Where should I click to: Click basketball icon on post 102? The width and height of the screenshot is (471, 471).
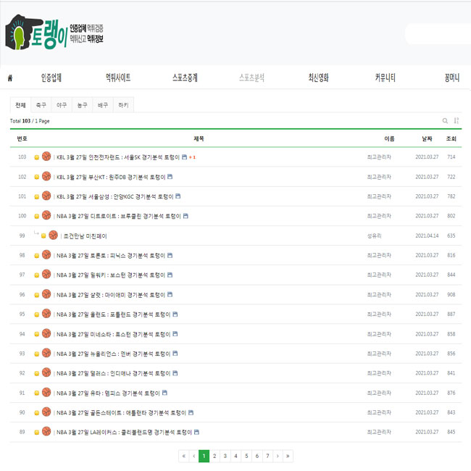(46, 176)
